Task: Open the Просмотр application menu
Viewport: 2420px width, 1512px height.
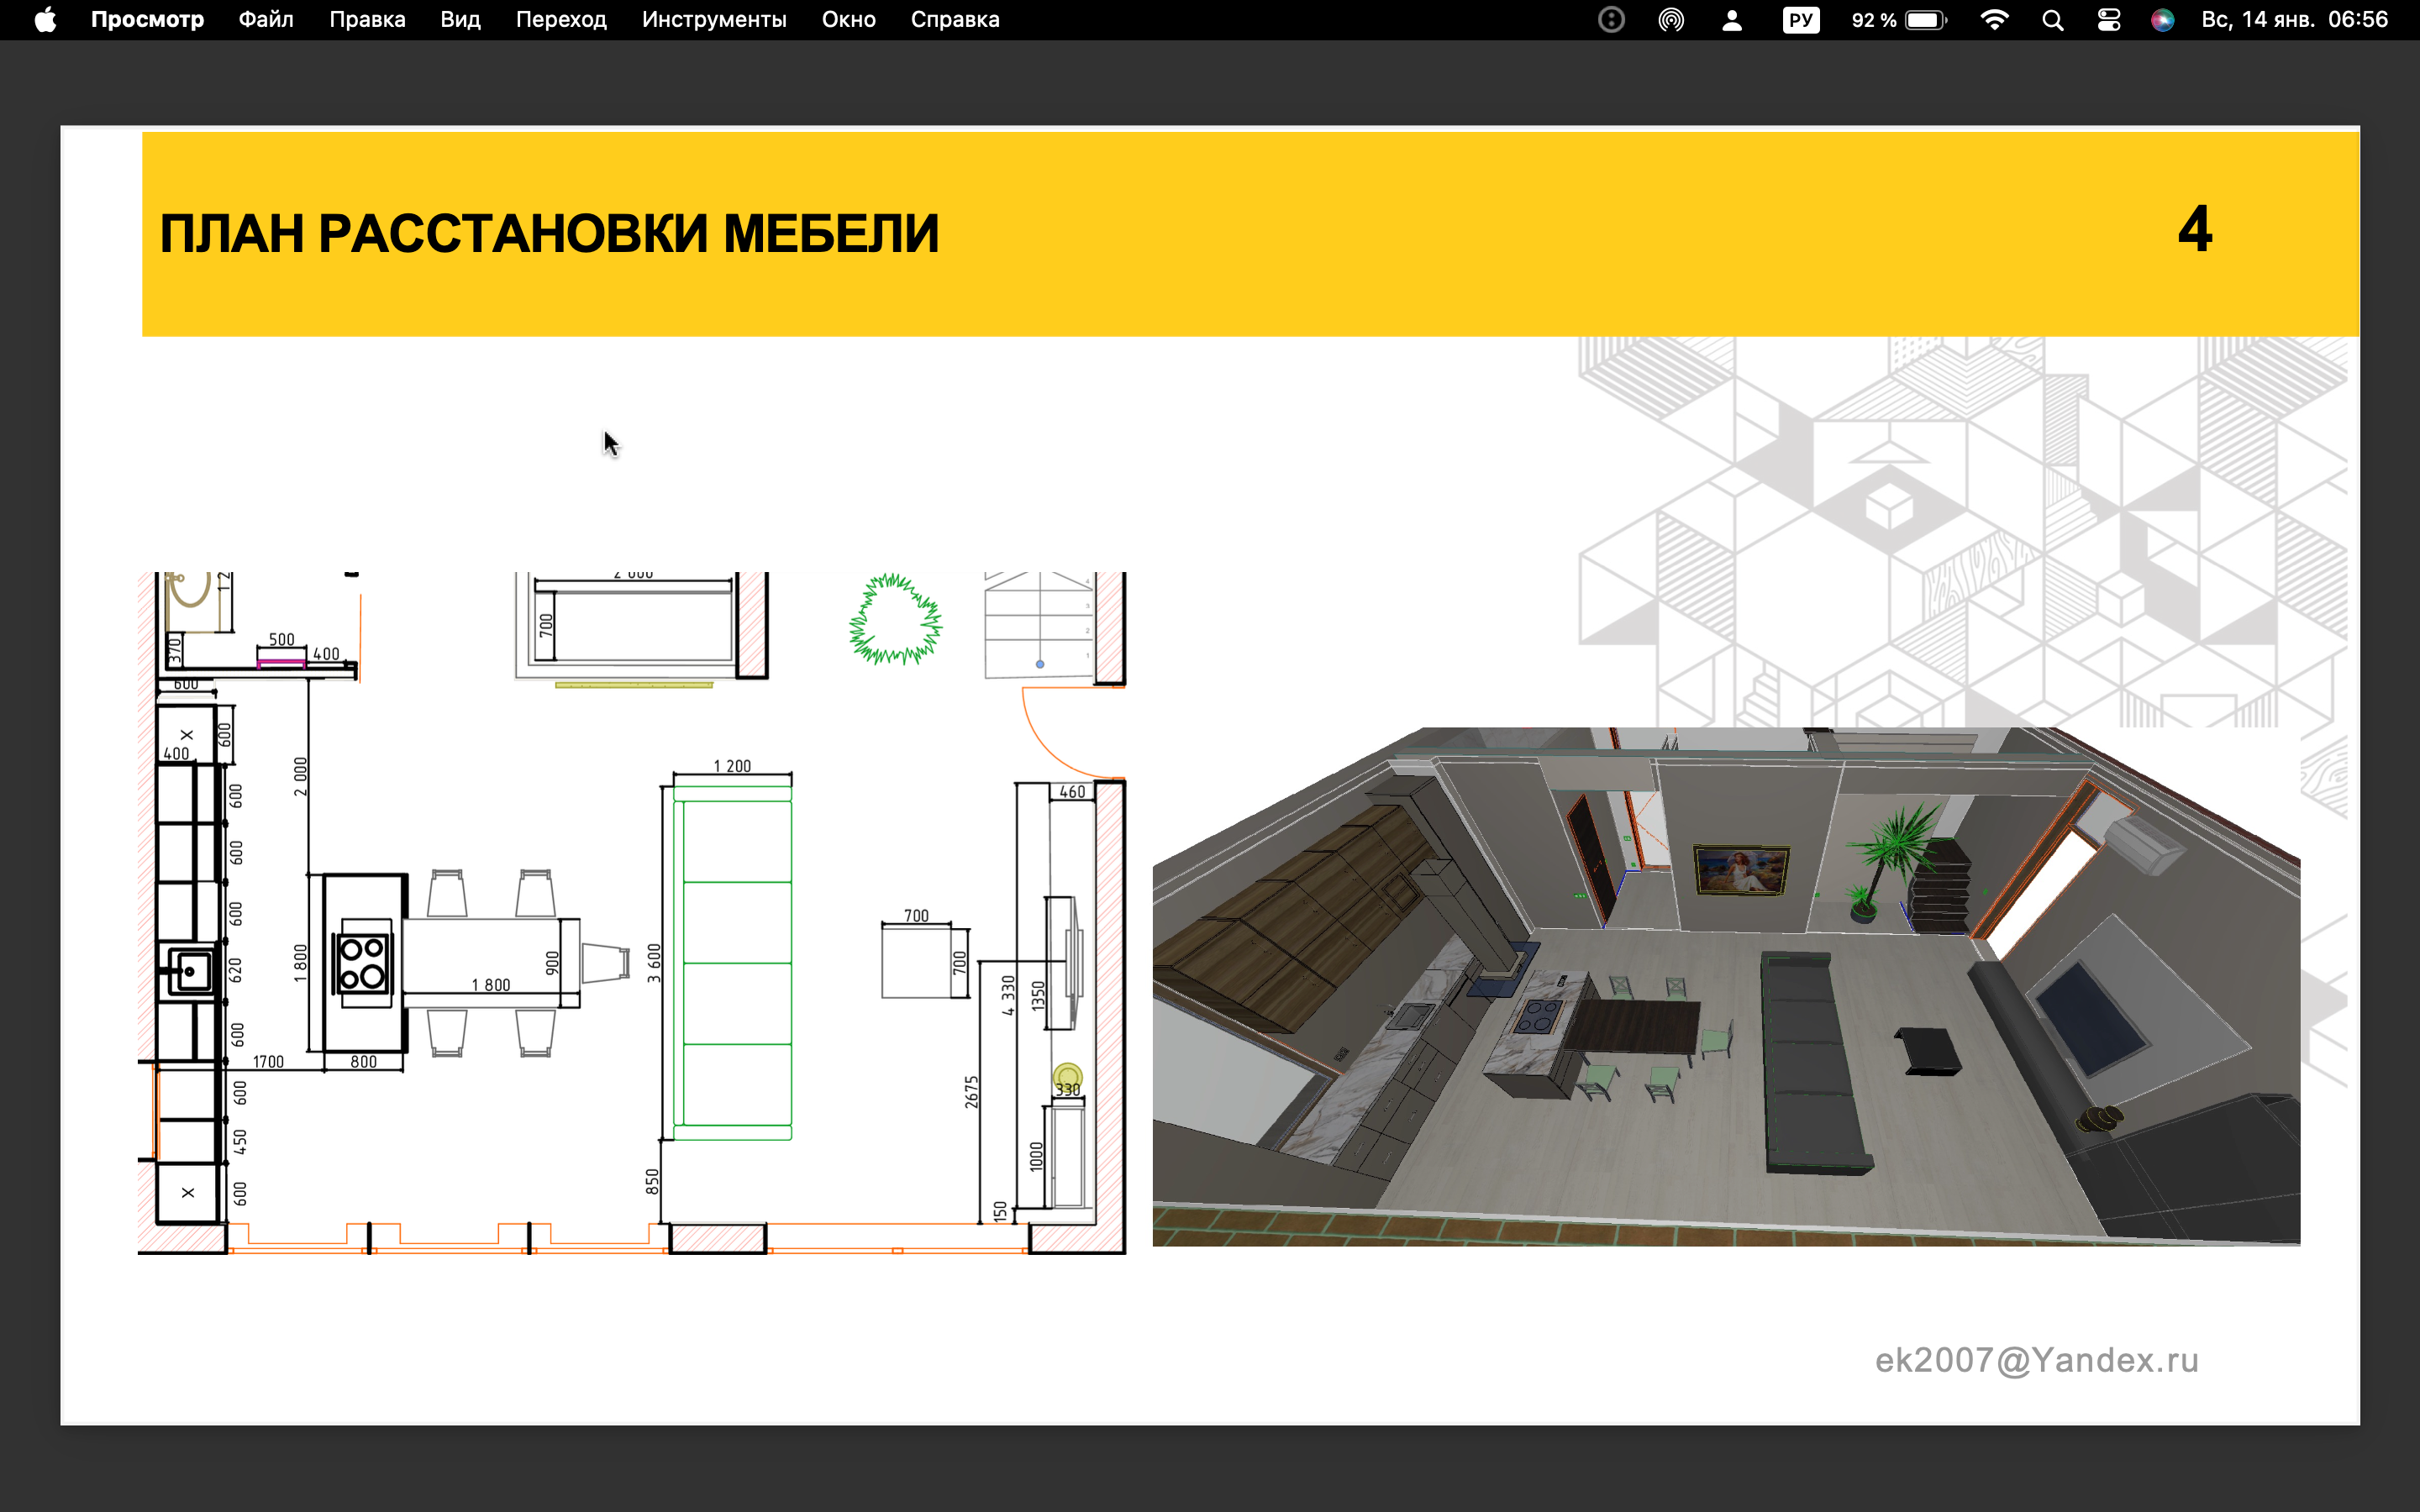Action: click(x=147, y=20)
